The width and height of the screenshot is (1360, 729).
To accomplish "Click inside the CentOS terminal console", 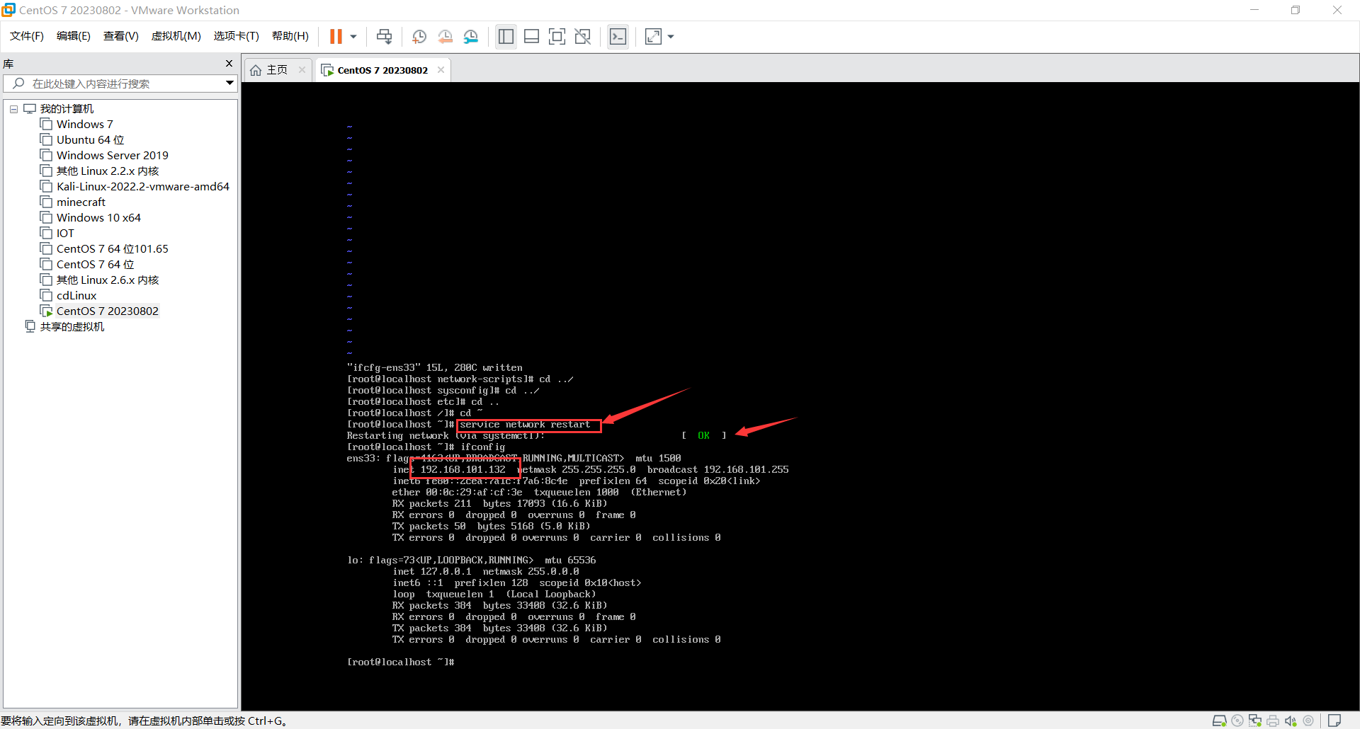I will 800,396.
